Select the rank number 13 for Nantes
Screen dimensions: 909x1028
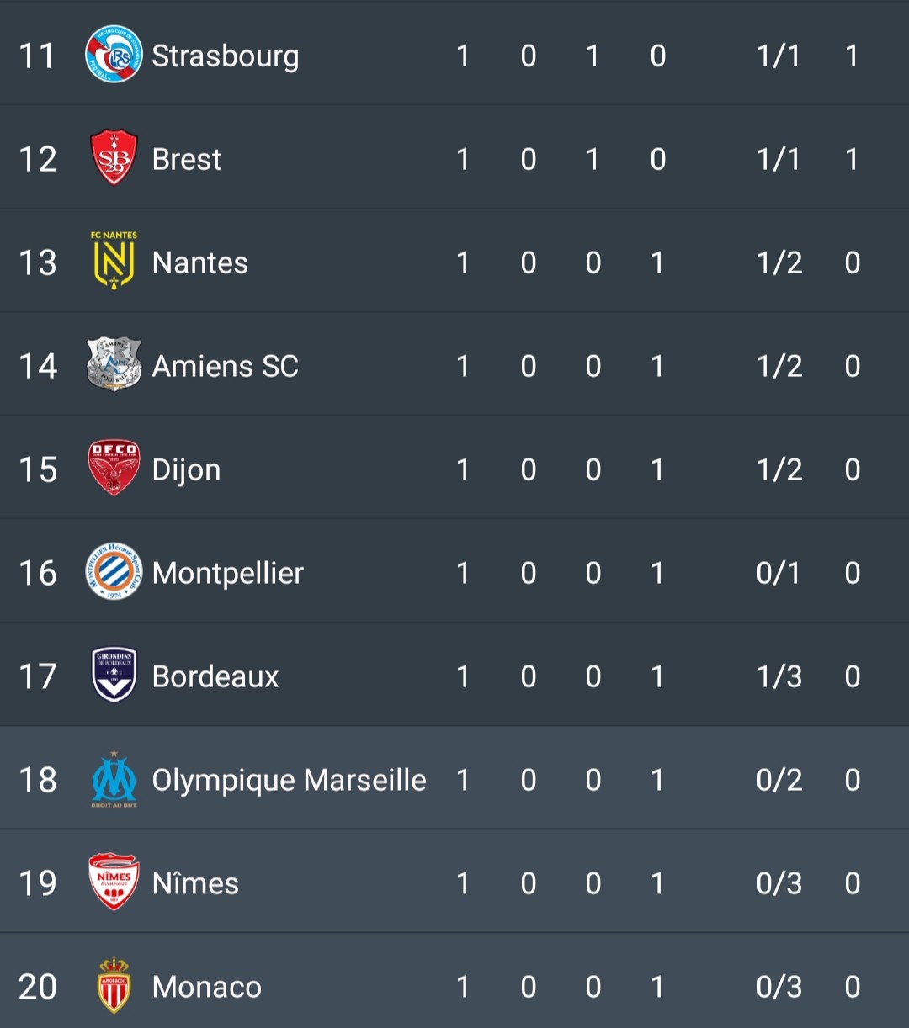click(x=38, y=262)
